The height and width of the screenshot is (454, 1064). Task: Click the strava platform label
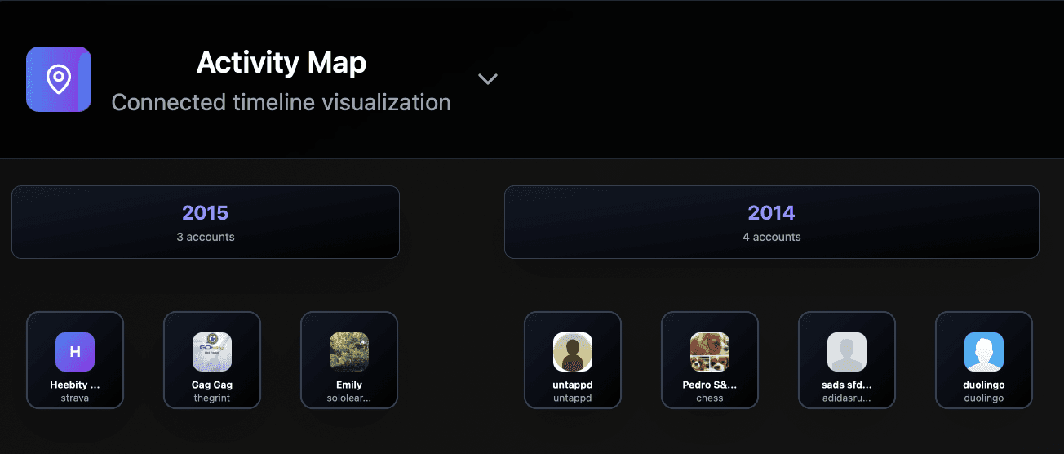75,398
